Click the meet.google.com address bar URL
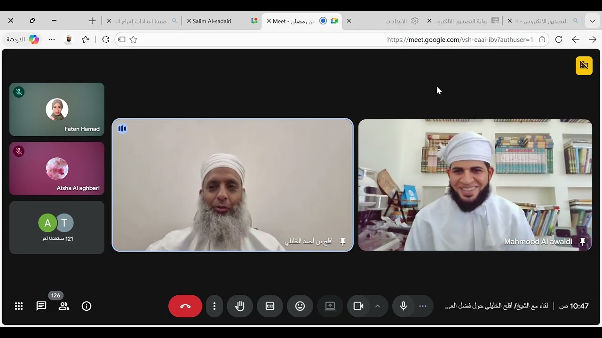This screenshot has width=602, height=338. click(x=460, y=39)
